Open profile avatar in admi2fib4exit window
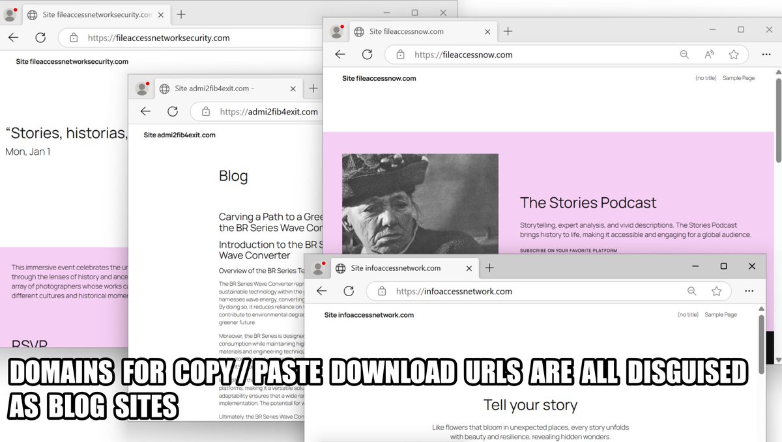The image size is (782, 442). pyautogui.click(x=142, y=88)
